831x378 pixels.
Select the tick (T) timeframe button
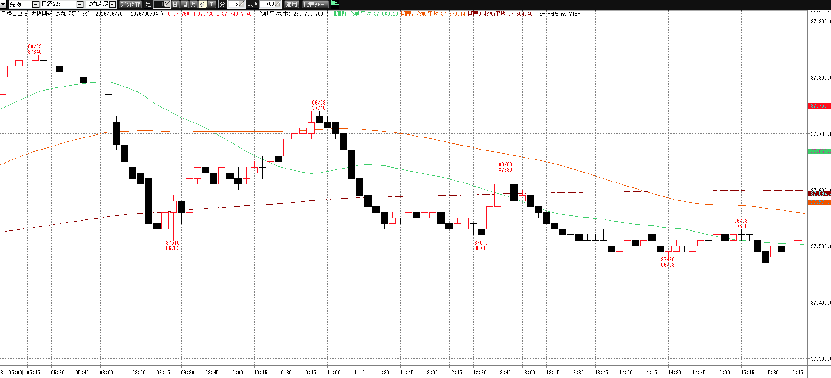[211, 5]
